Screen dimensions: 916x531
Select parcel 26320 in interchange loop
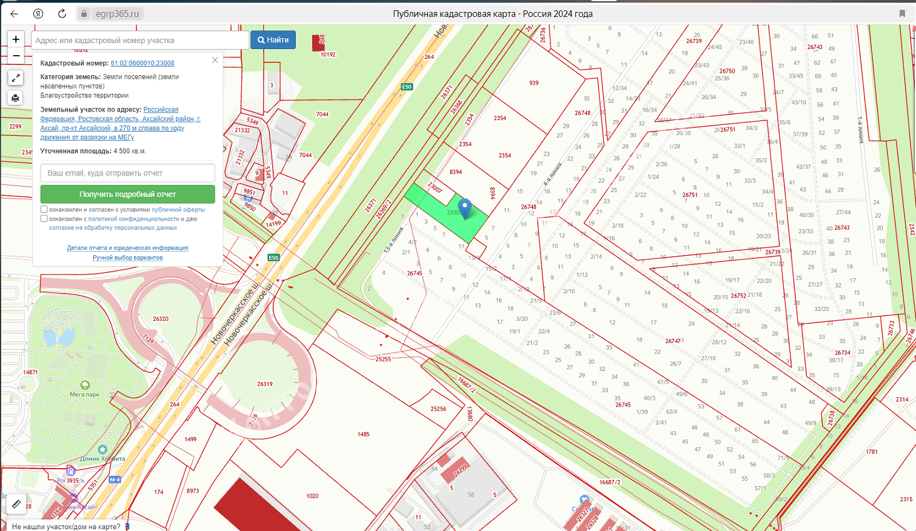point(161,319)
